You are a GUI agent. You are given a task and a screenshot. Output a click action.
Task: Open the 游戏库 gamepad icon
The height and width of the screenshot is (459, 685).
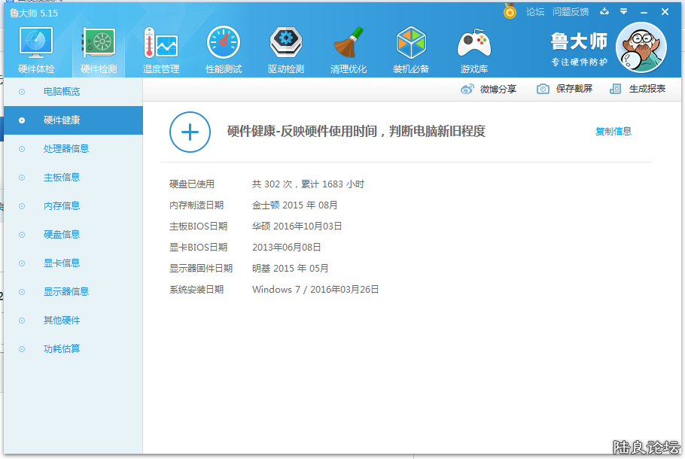pos(473,44)
